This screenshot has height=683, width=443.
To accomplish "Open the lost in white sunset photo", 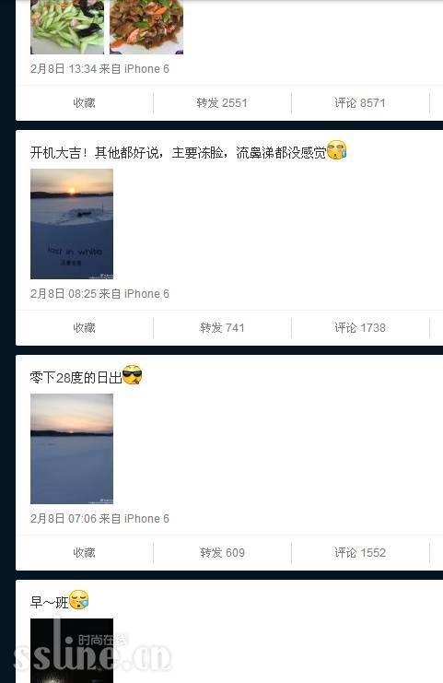I will pos(72,224).
